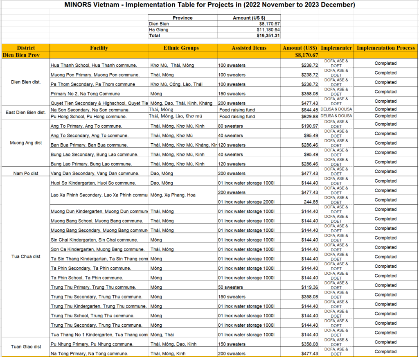Select 'Trung Thu School, Trung Thu commune.' cell

tap(99, 314)
